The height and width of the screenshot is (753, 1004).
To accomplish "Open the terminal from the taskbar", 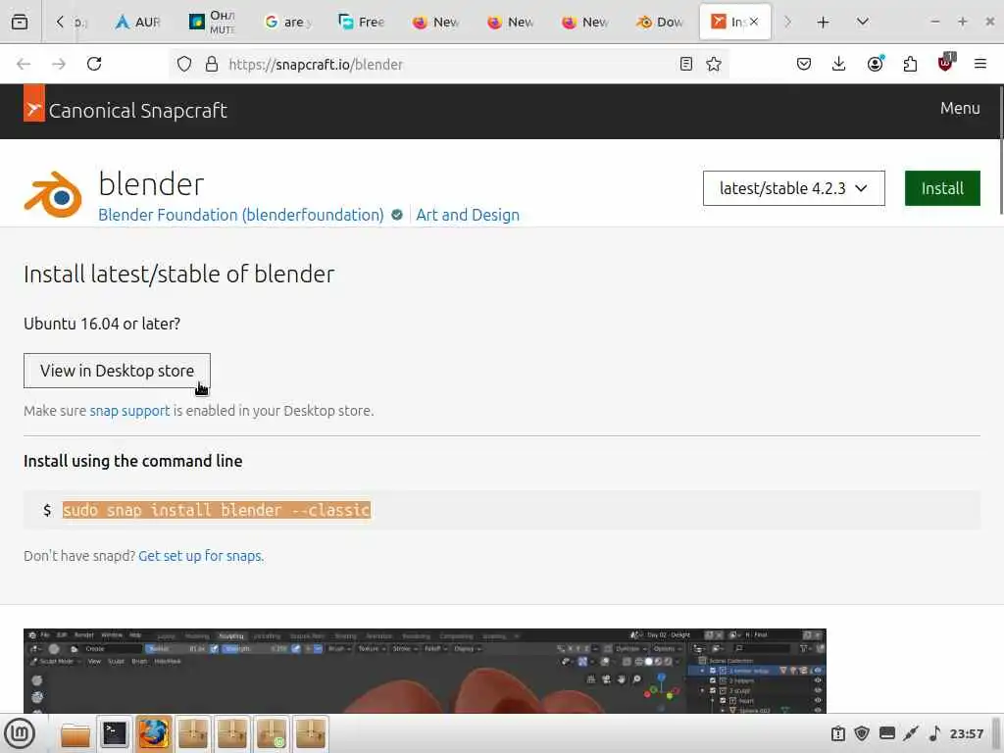I will click(115, 733).
